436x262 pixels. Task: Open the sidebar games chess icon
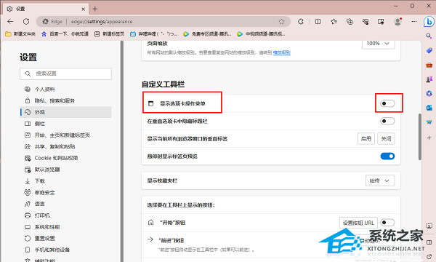pos(429,79)
